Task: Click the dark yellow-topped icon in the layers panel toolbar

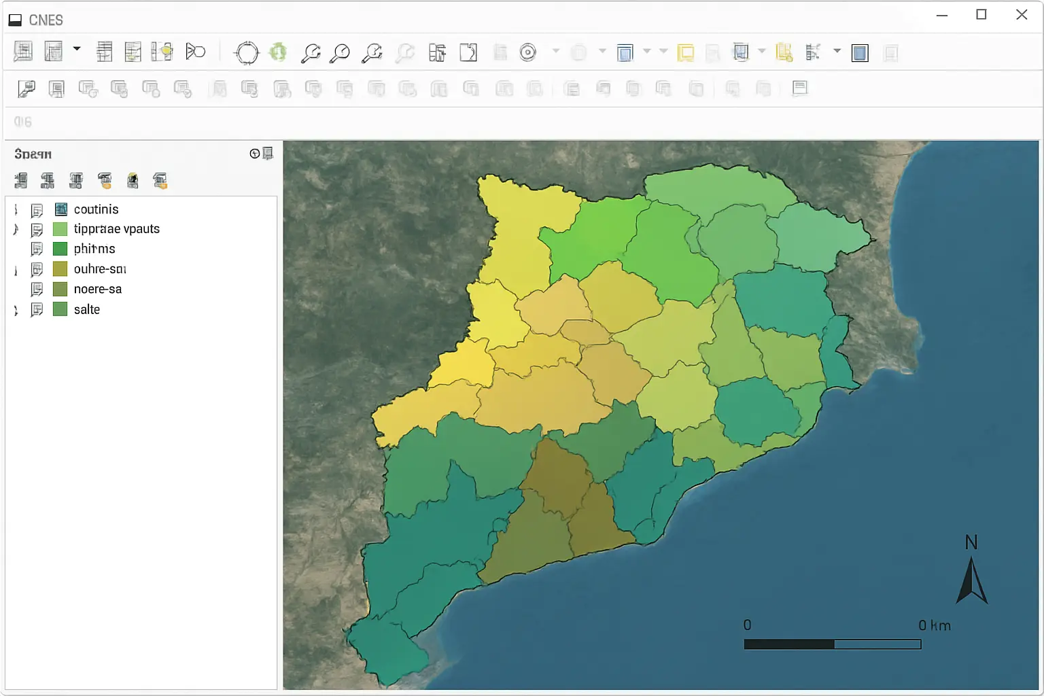Action: [133, 180]
